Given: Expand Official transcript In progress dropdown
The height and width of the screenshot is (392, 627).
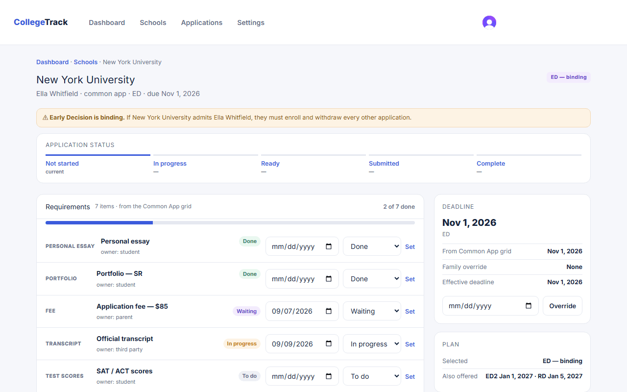Looking at the screenshot, I should 372,343.
